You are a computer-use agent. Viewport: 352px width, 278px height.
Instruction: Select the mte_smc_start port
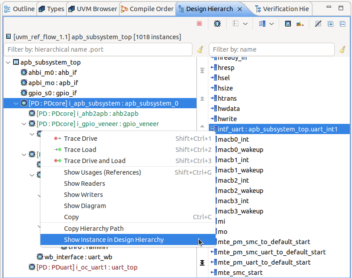pyautogui.click(x=236, y=273)
